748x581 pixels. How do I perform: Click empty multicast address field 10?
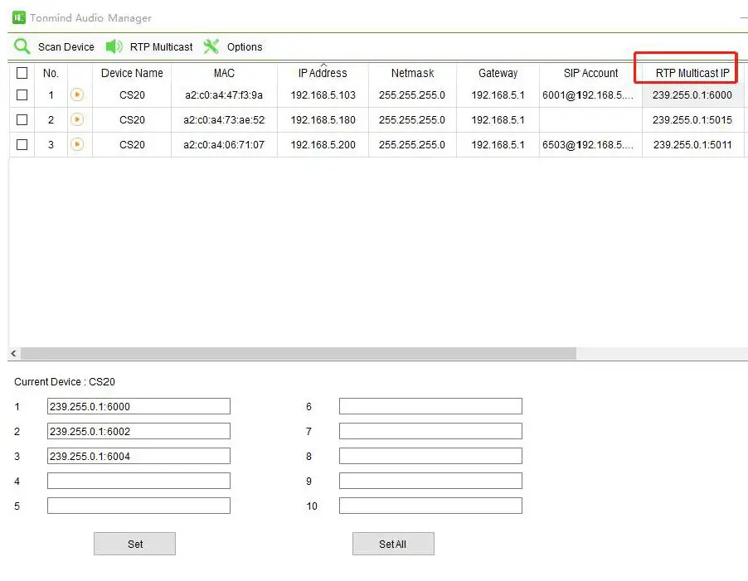(430, 506)
